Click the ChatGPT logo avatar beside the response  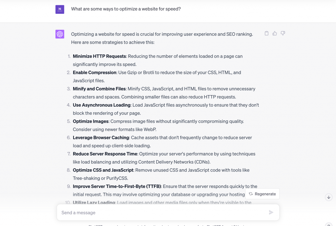[60, 34]
